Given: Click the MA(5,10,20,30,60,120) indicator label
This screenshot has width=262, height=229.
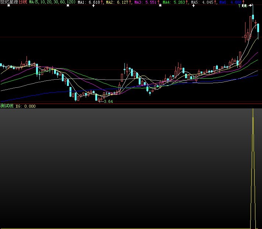Looking at the screenshot, I should click(52, 2).
